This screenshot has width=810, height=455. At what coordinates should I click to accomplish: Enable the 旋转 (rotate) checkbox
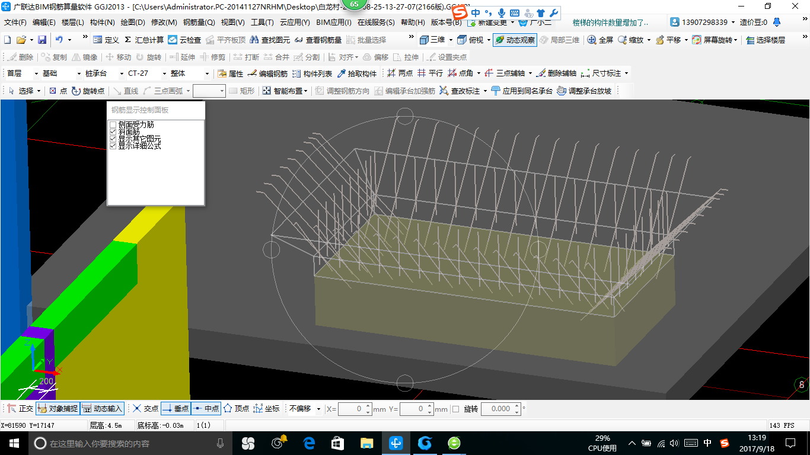pyautogui.click(x=455, y=409)
